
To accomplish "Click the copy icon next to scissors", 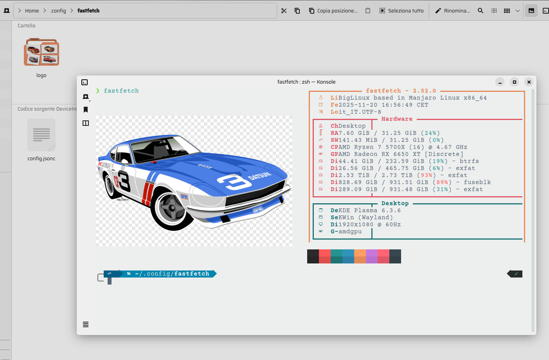I will 297,11.
